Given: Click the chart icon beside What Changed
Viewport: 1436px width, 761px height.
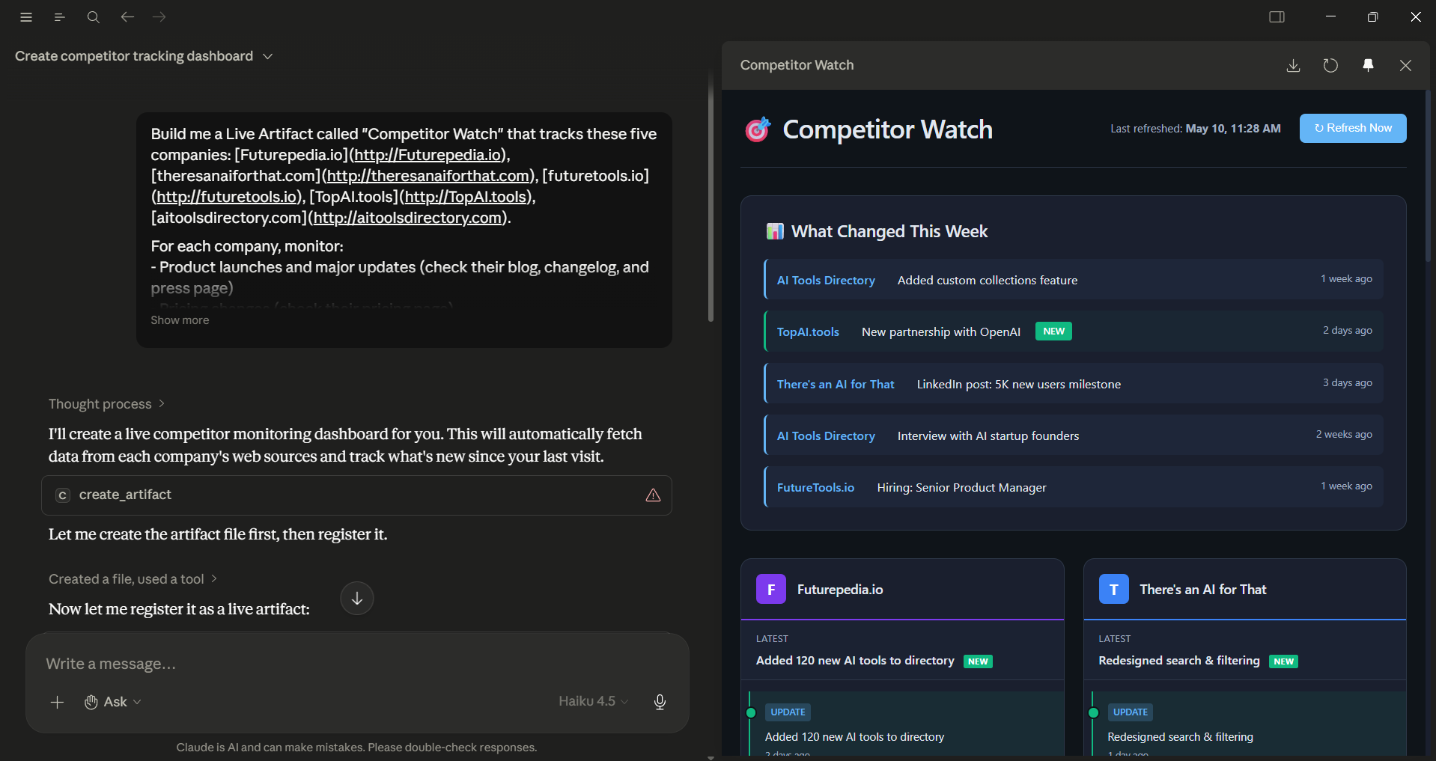Looking at the screenshot, I should point(775,231).
